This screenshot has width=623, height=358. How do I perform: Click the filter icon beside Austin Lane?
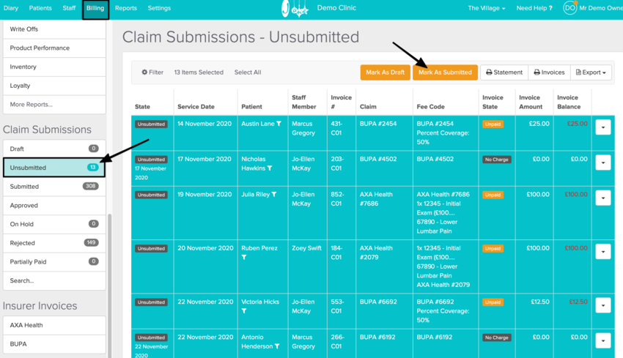pyautogui.click(x=279, y=124)
